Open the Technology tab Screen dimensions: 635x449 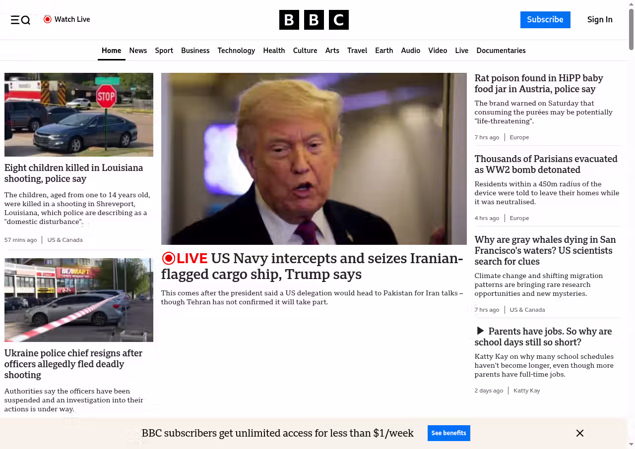(x=236, y=51)
